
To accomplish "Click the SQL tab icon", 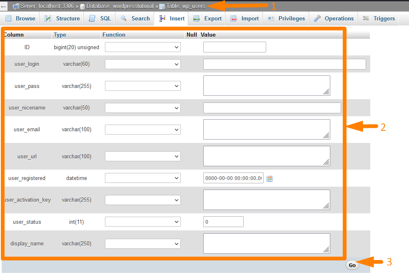I will [x=92, y=18].
